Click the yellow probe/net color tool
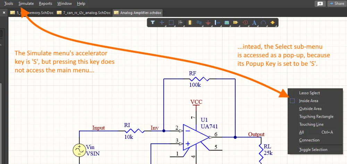The image size is (347, 164). click(x=273, y=22)
